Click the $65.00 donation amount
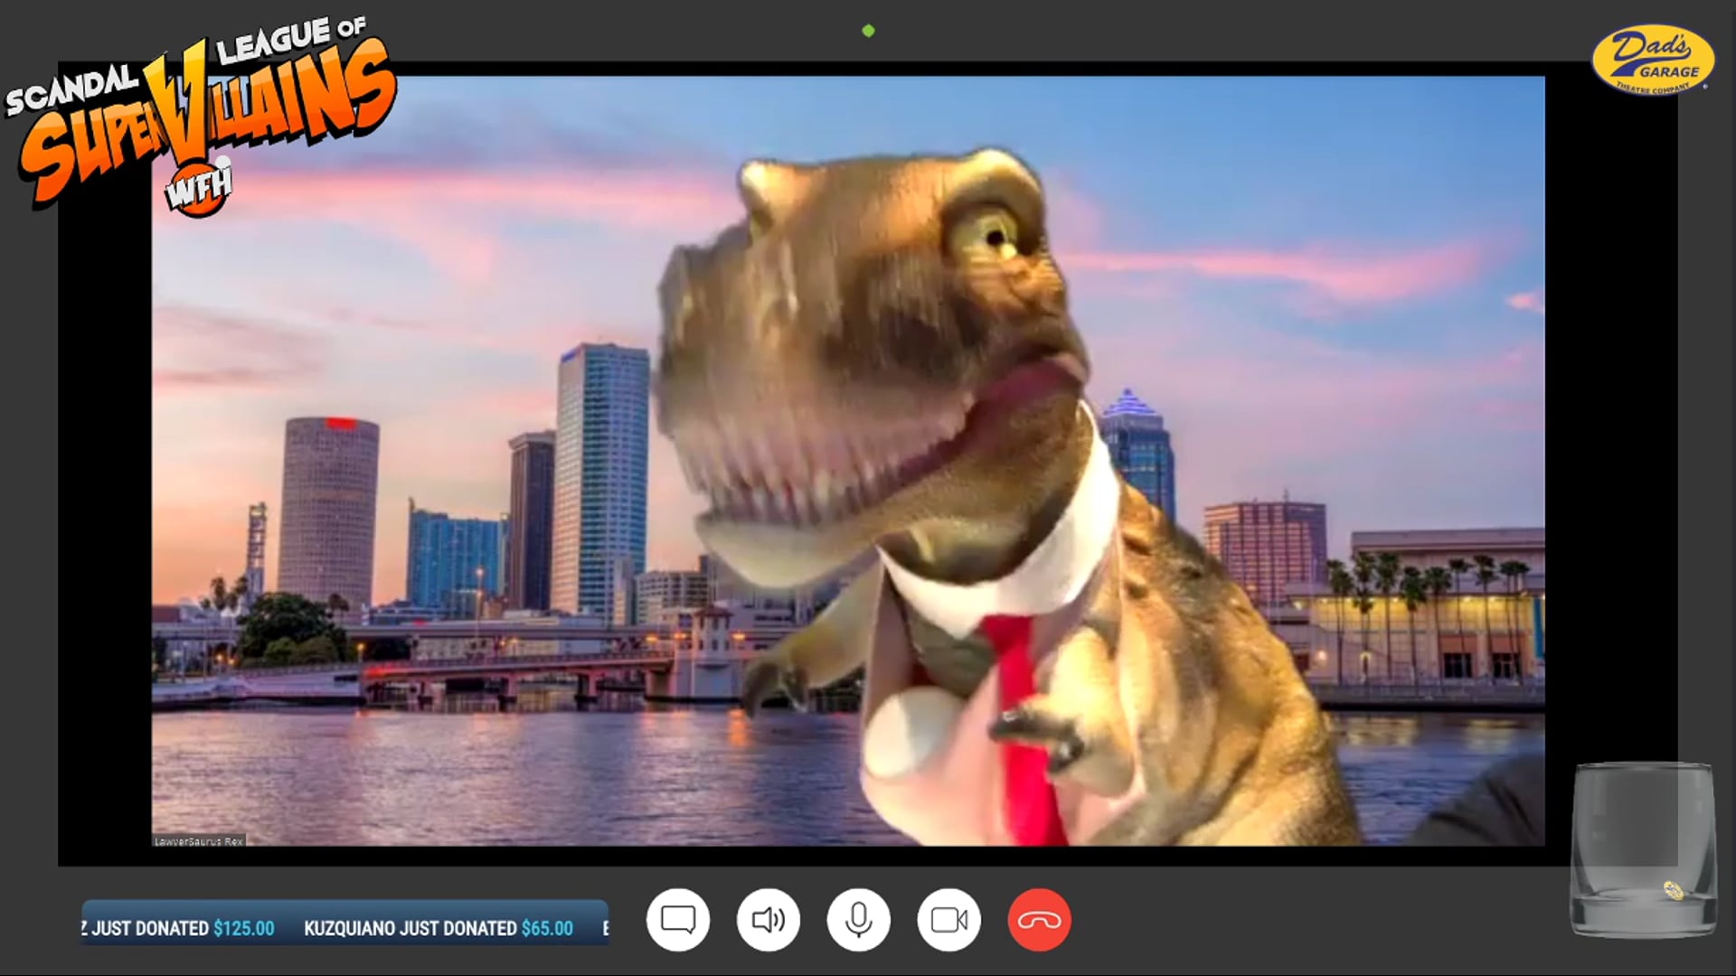1736x976 pixels. [546, 928]
